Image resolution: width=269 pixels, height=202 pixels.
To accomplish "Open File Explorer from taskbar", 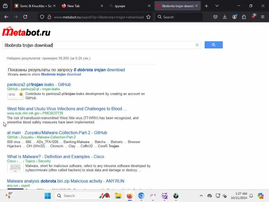I will (118, 196).
